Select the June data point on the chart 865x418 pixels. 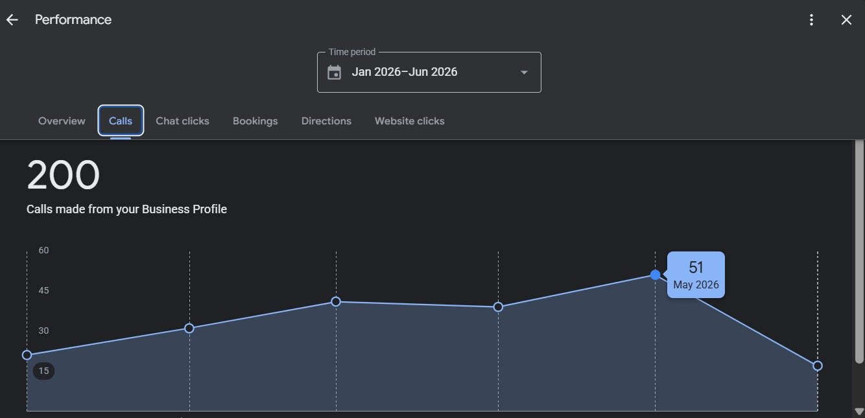[818, 366]
